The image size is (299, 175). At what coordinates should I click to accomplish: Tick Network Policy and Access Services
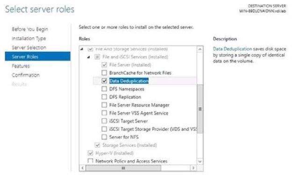(x=90, y=161)
